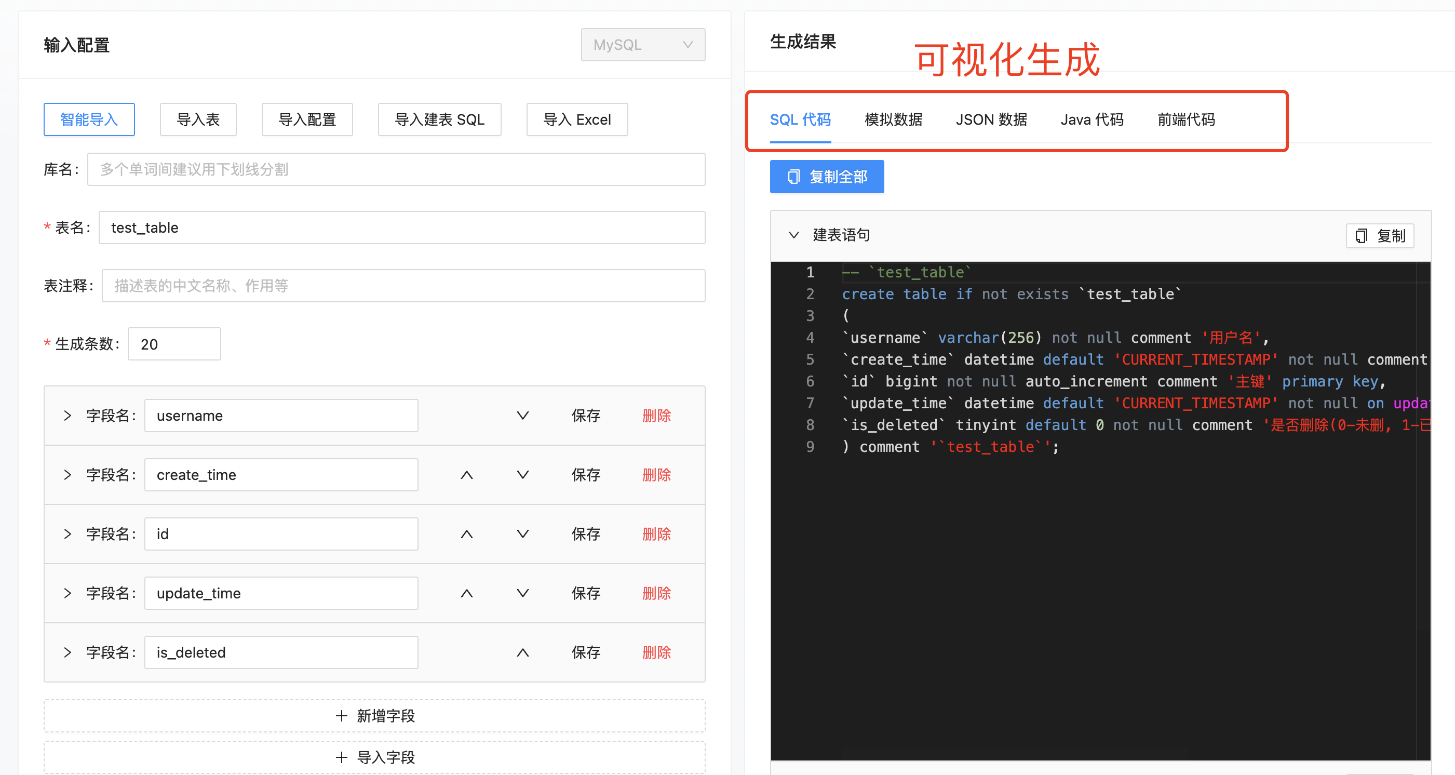
Task: Save the update_time field
Action: click(586, 594)
